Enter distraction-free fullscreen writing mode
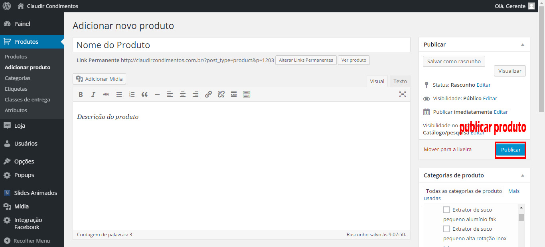The image size is (545, 247). pyautogui.click(x=403, y=94)
